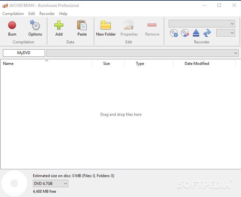Open the DVD 4.7GB disc type dropdown
Image resolution: width=241 pixels, height=197 pixels.
[50, 183]
